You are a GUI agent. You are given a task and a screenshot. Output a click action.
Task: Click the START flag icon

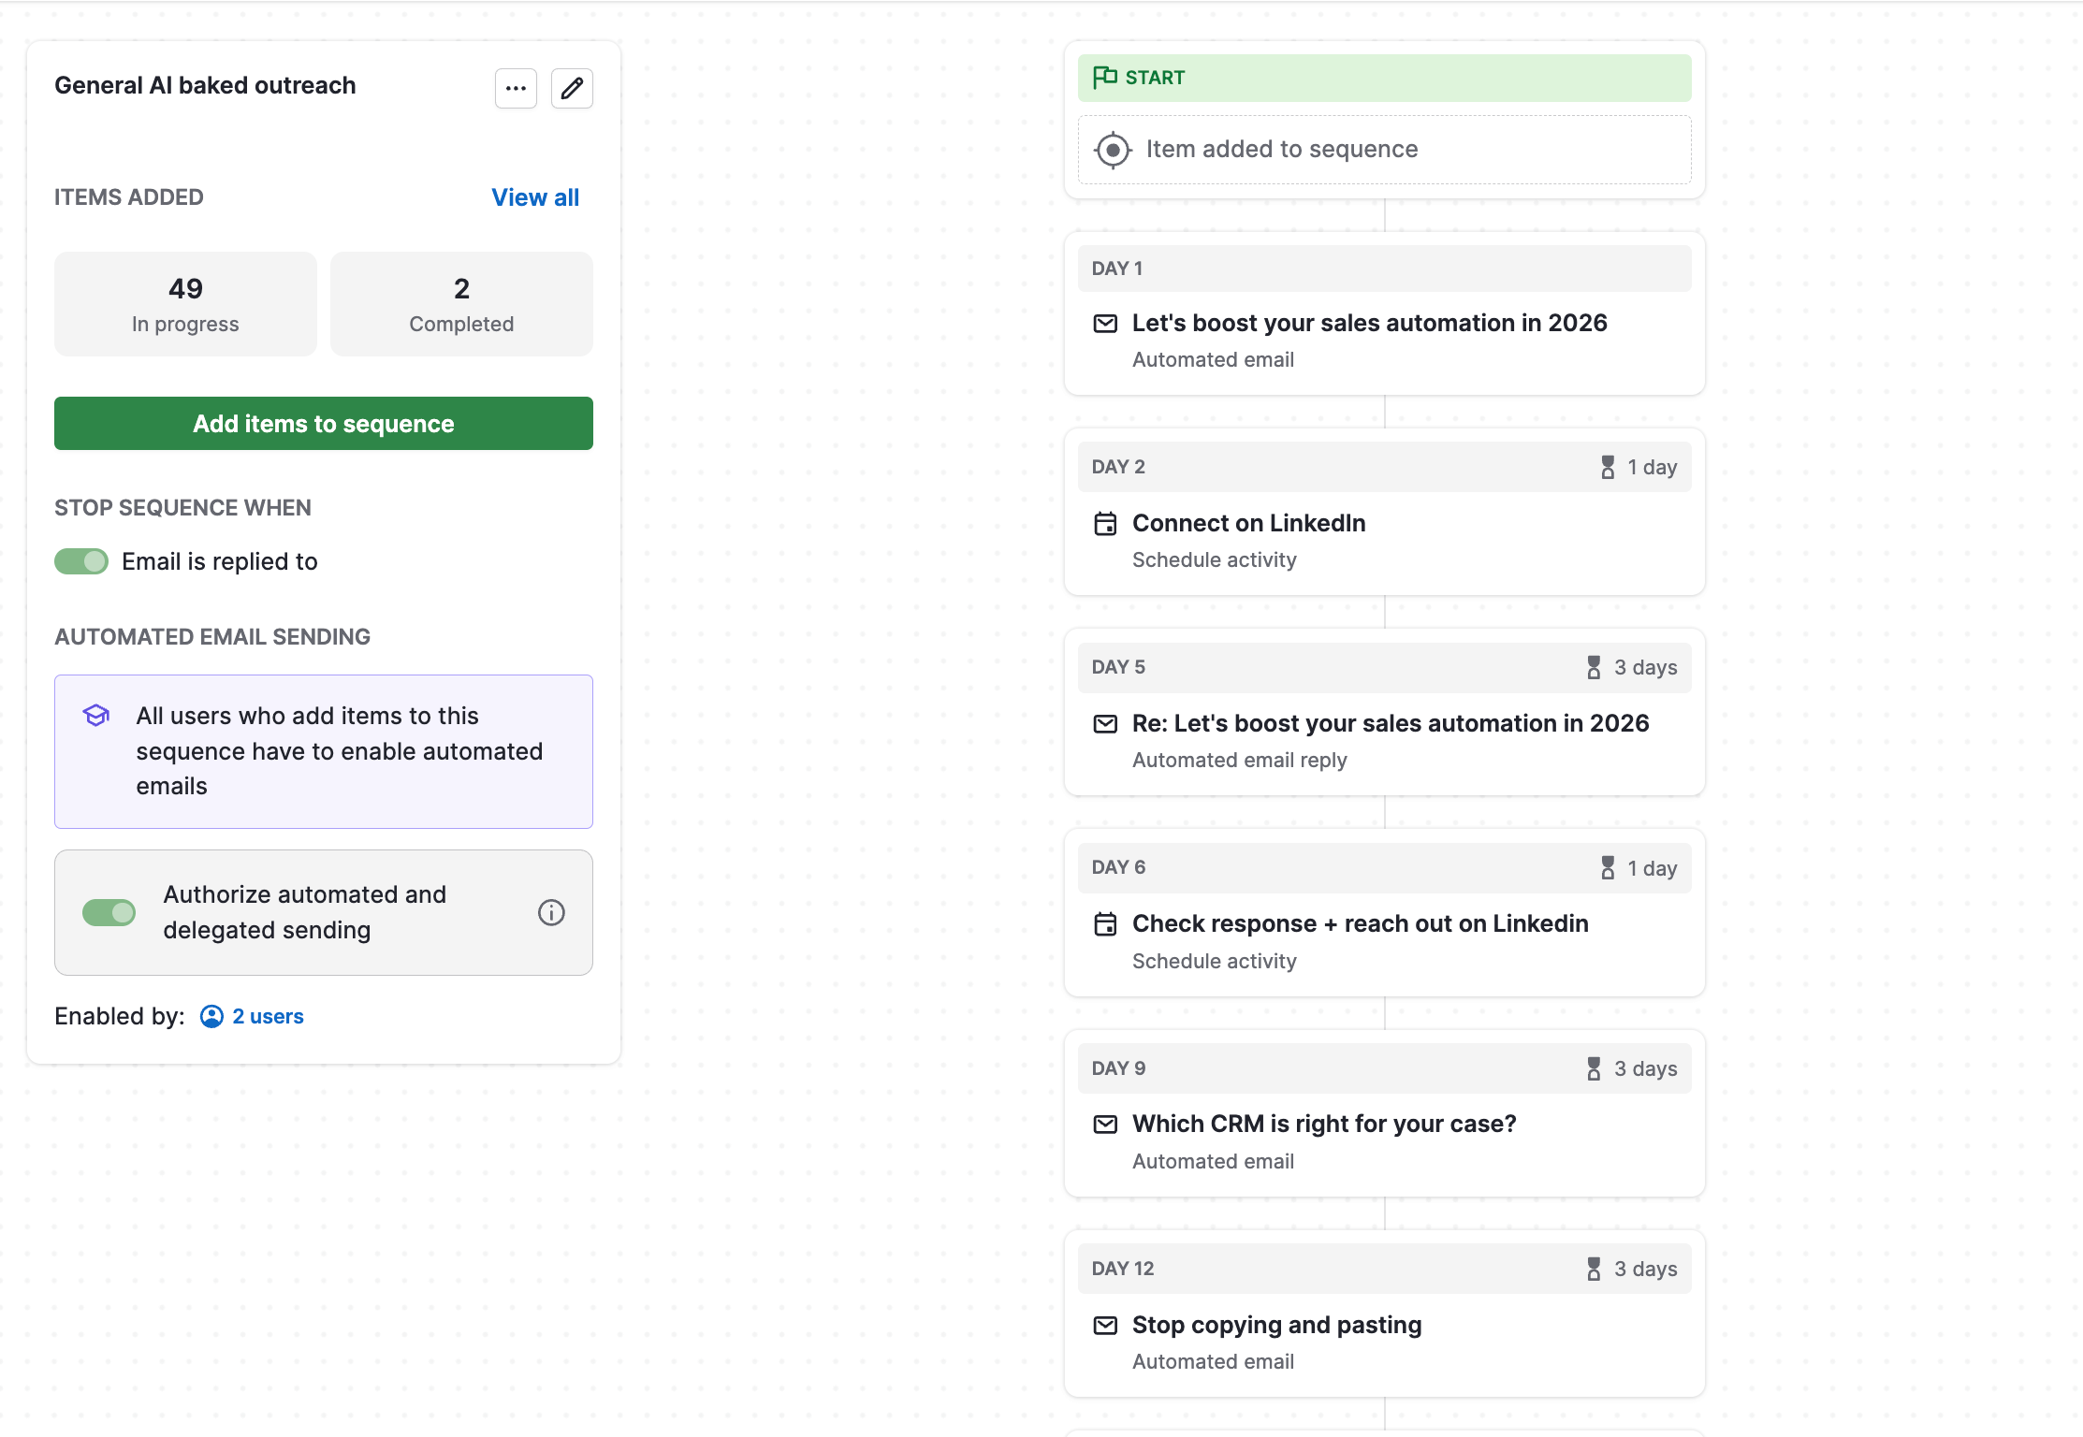tap(1105, 77)
